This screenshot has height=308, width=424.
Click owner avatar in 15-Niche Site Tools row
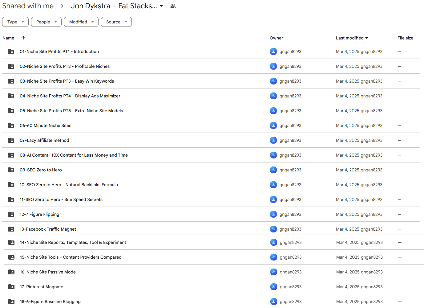[x=274, y=257]
